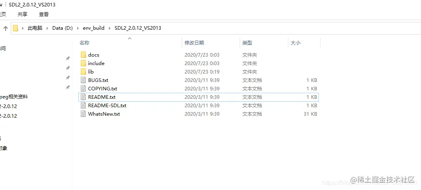Select the include folder name
Screen dimensions: 421x190
(x=96, y=63)
